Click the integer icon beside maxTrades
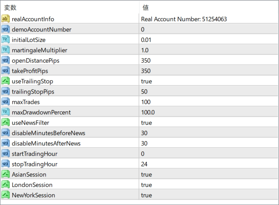The width and height of the screenshot is (279, 205). [x=5, y=102]
